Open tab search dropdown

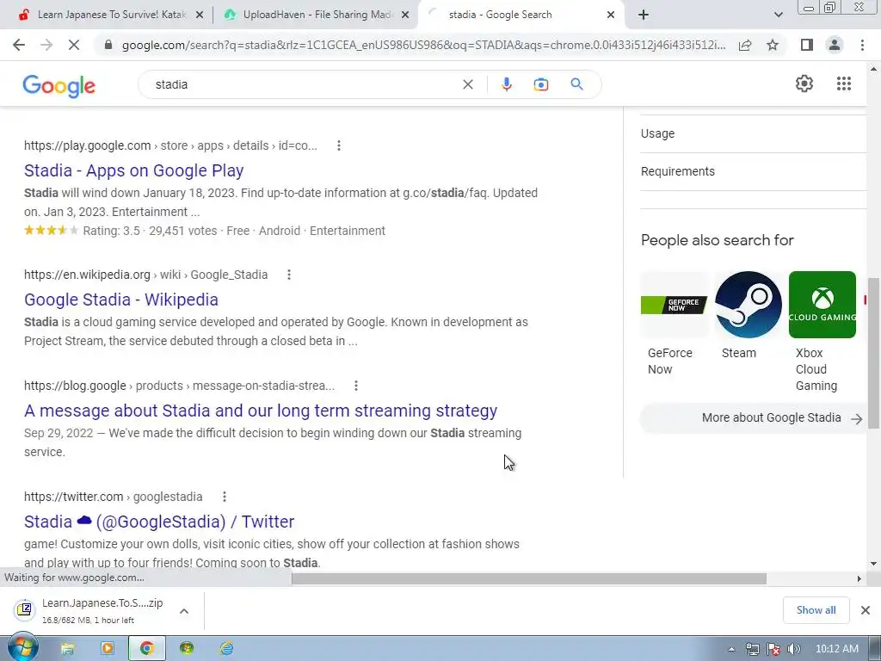click(778, 15)
